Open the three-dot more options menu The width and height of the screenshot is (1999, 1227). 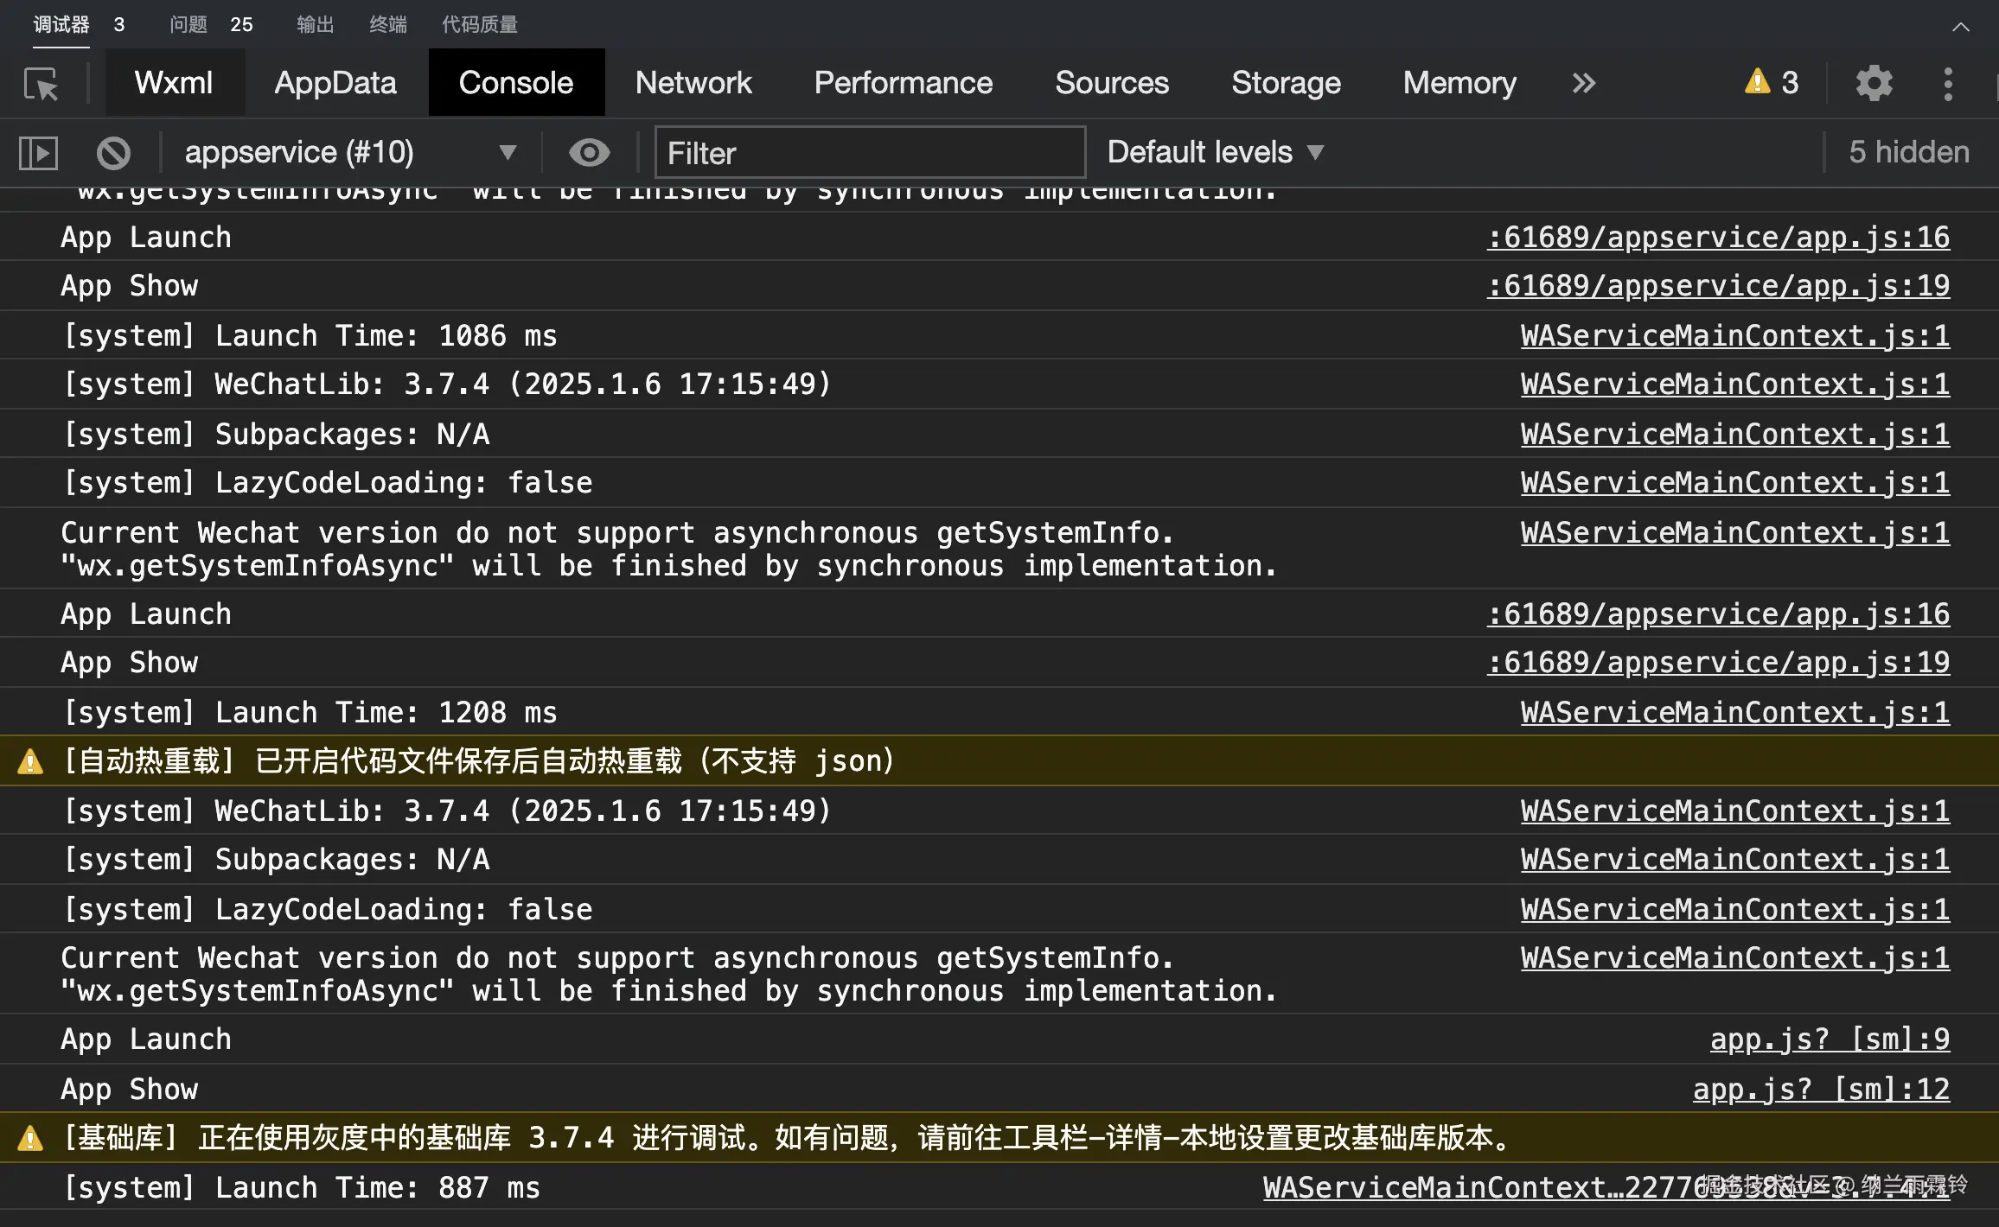(1947, 84)
